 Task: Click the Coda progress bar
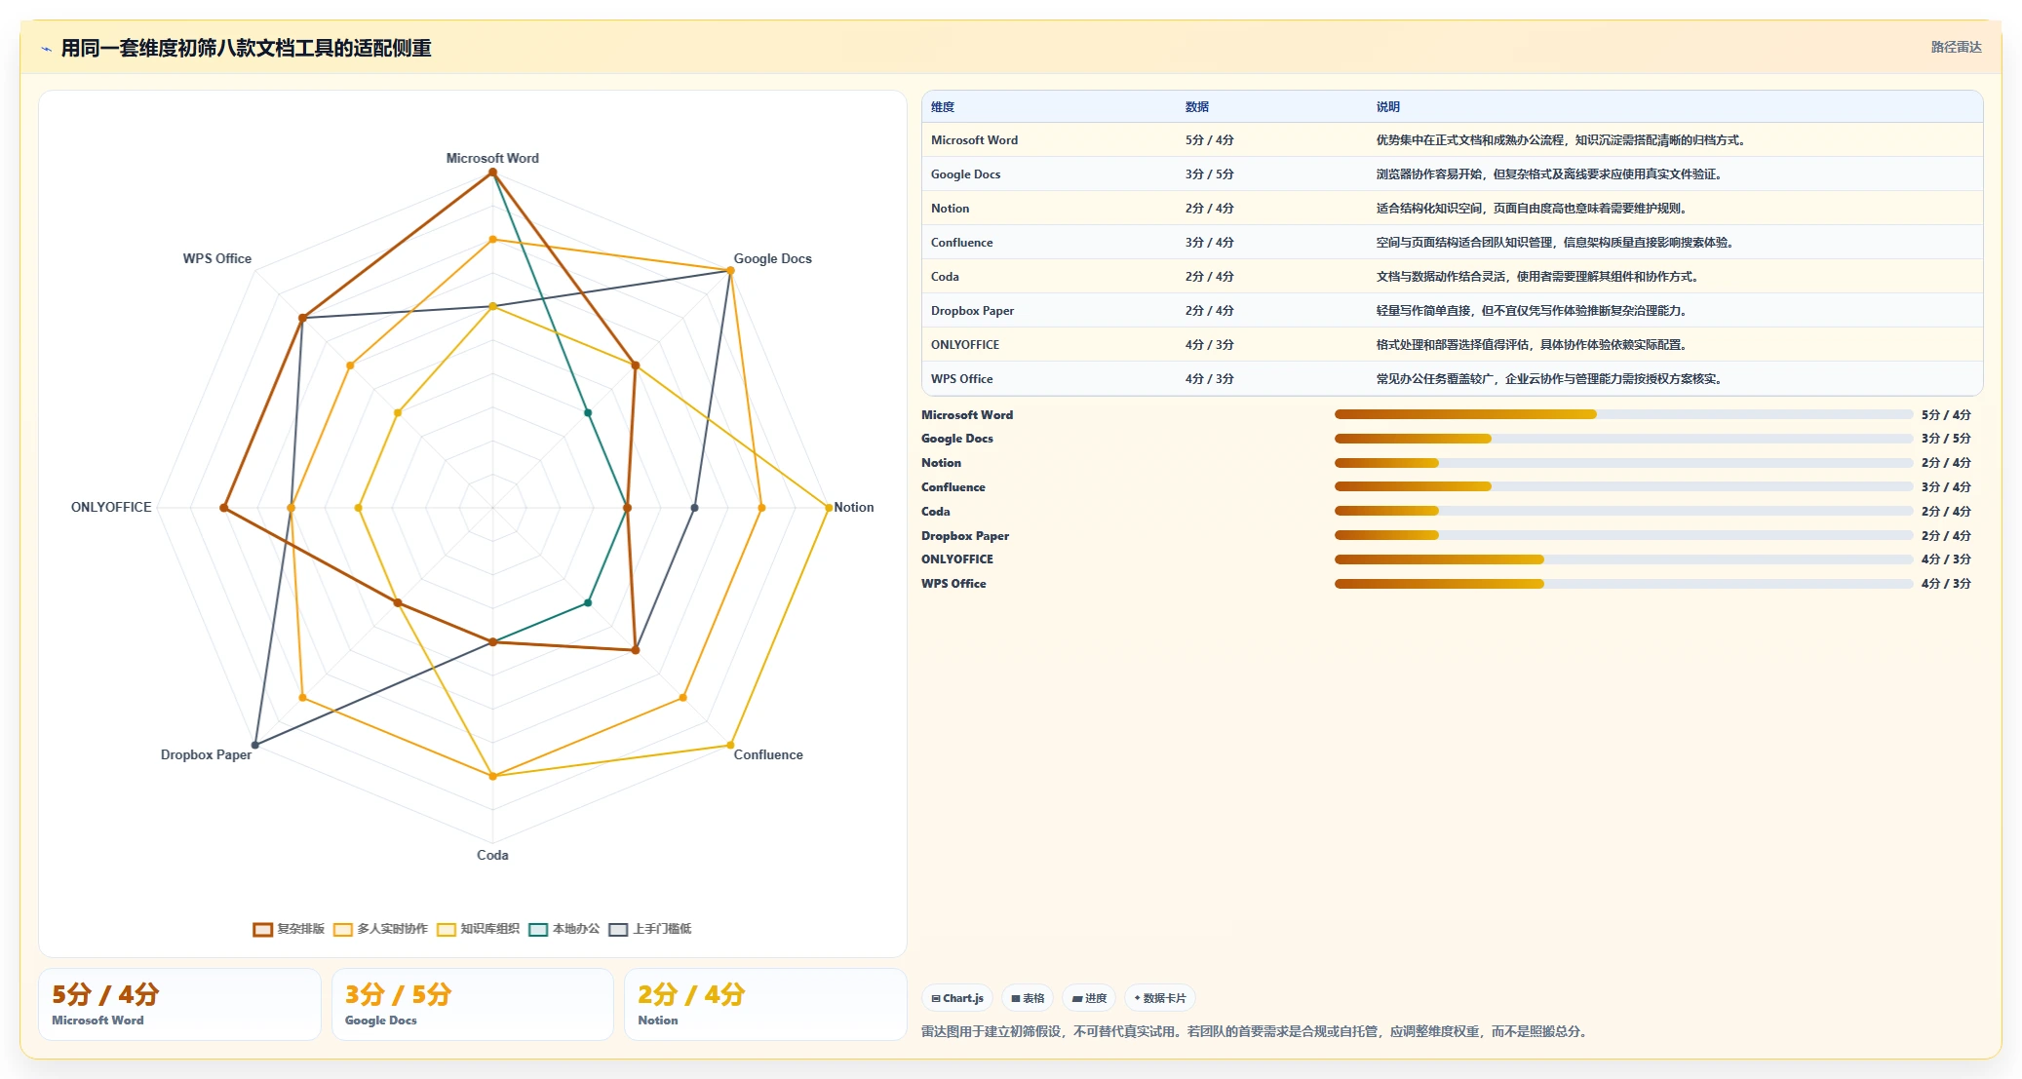click(1623, 511)
